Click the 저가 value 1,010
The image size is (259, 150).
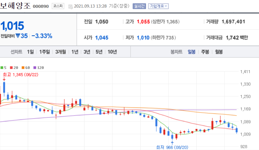click(x=143, y=38)
